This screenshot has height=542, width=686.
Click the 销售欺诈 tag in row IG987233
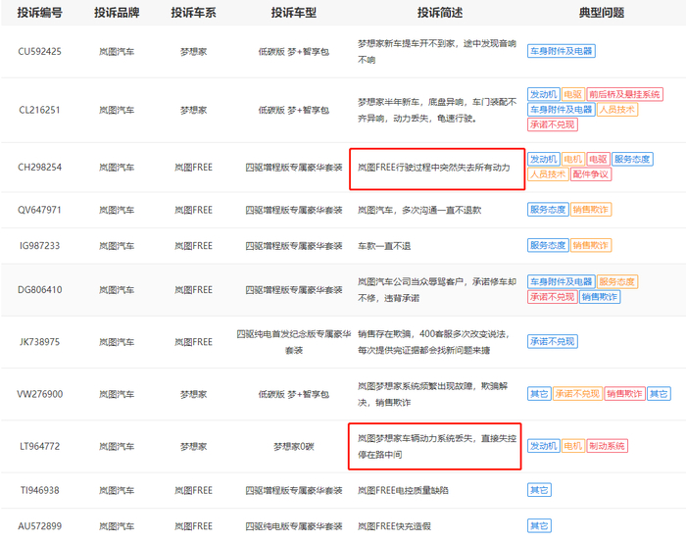tap(591, 246)
